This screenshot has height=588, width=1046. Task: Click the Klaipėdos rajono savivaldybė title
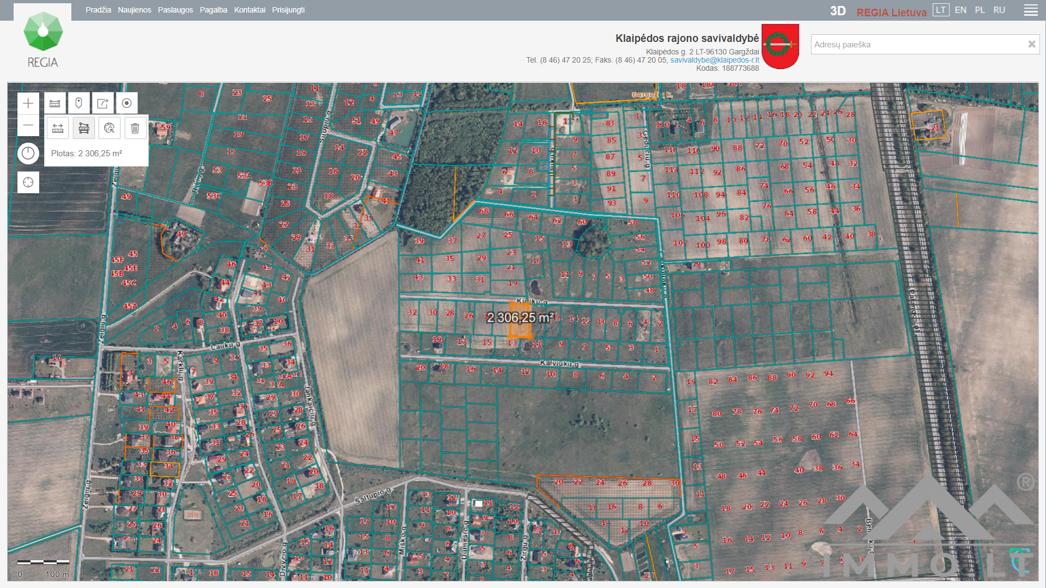(687, 38)
